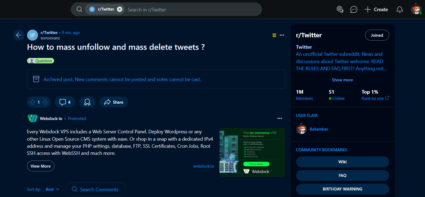Screen dimensions: 425x197
Task: Click the '9 mo. ago' timestamp
Action: [71, 32]
